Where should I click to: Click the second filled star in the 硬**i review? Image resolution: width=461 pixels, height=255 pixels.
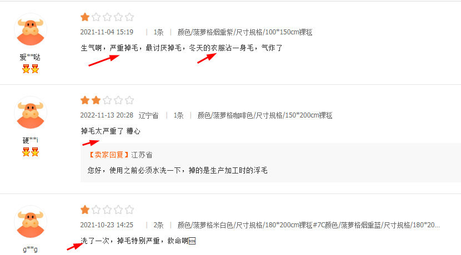tap(96, 100)
